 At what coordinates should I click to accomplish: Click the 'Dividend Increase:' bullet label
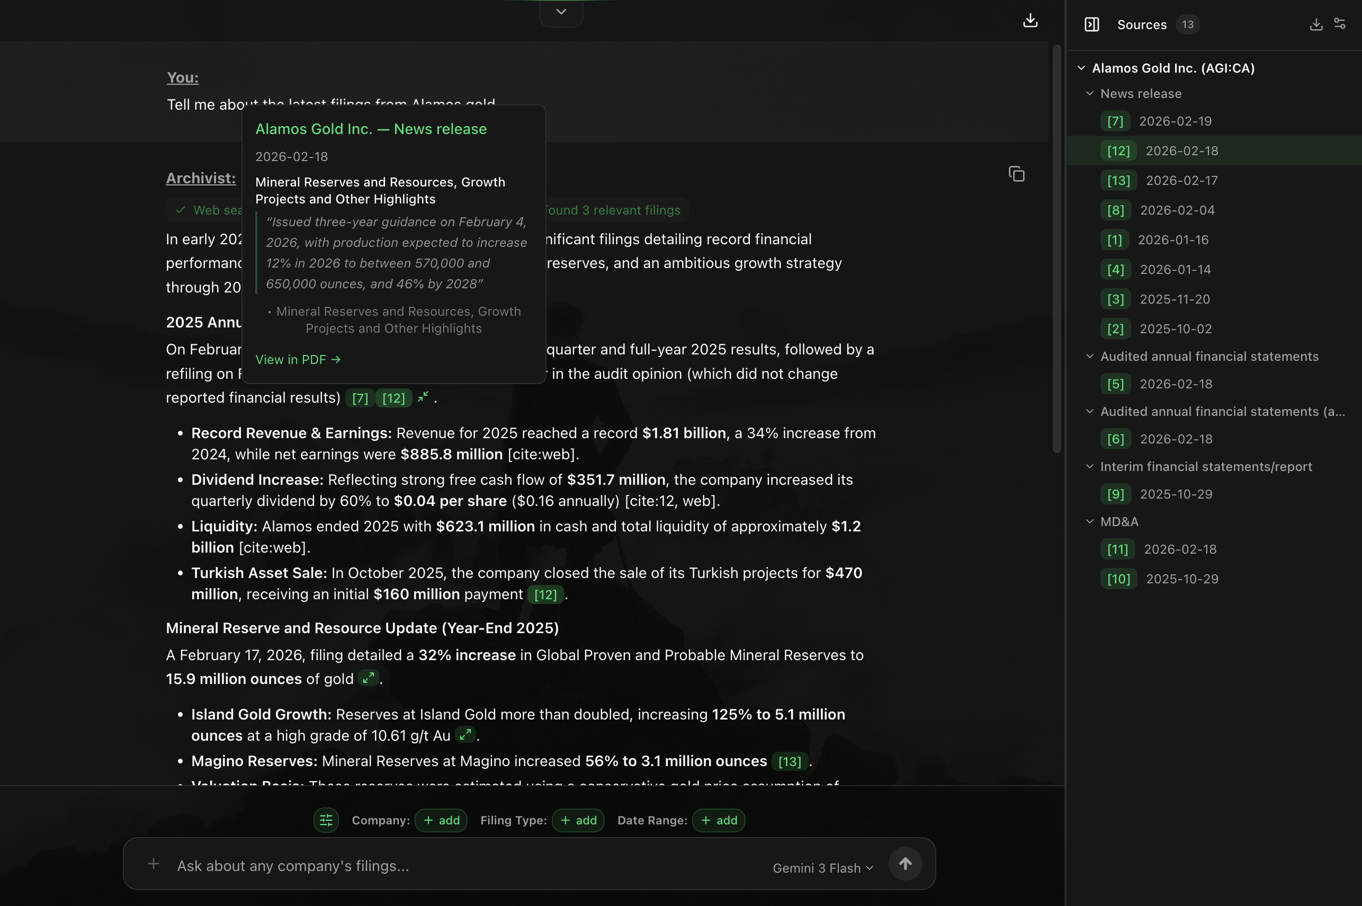[x=257, y=480]
